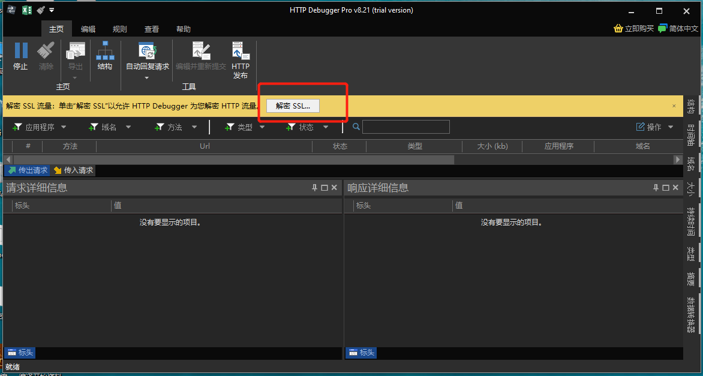Click the 值 column header in request panel

226,206
